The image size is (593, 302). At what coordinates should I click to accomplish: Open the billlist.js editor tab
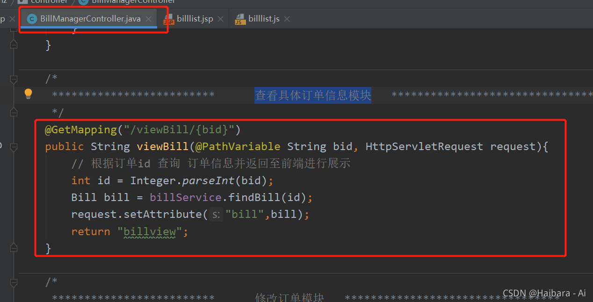264,19
